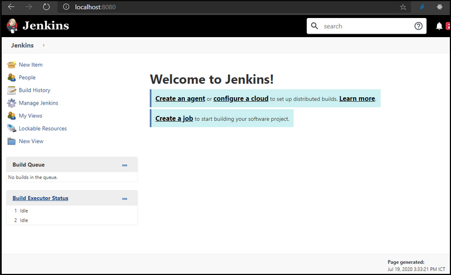Click the blue feather extension icon
The width and height of the screenshot is (451, 275).
422,7
